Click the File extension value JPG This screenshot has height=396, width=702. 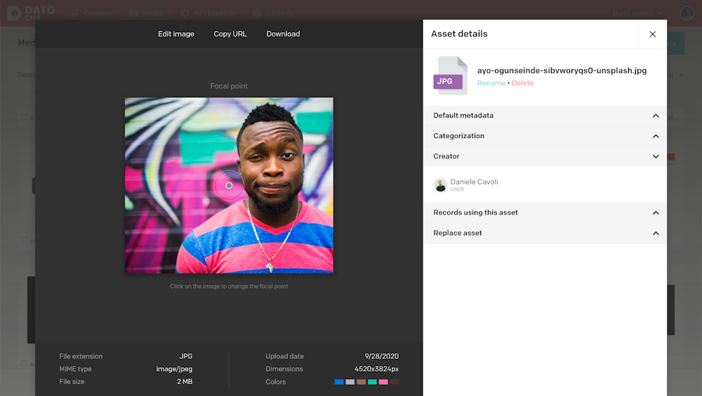(186, 356)
